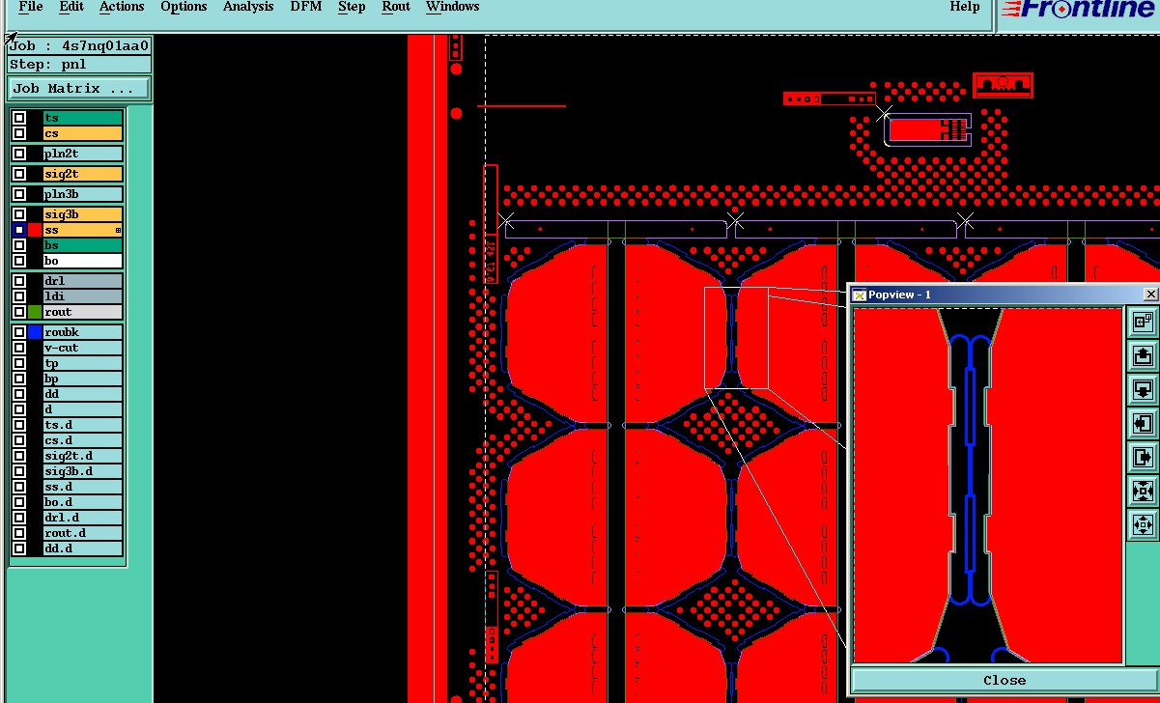Screen dimensions: 1160x703
Task: Click the Popview - 1 title bar
Action: [x=1003, y=295]
